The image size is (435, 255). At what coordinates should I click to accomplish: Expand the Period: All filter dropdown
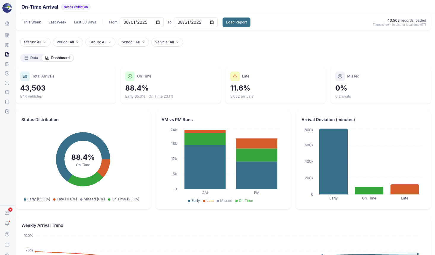click(68, 42)
